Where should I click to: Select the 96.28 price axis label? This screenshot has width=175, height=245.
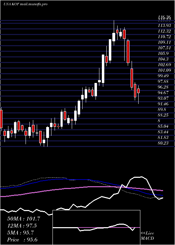click(x=163, y=87)
